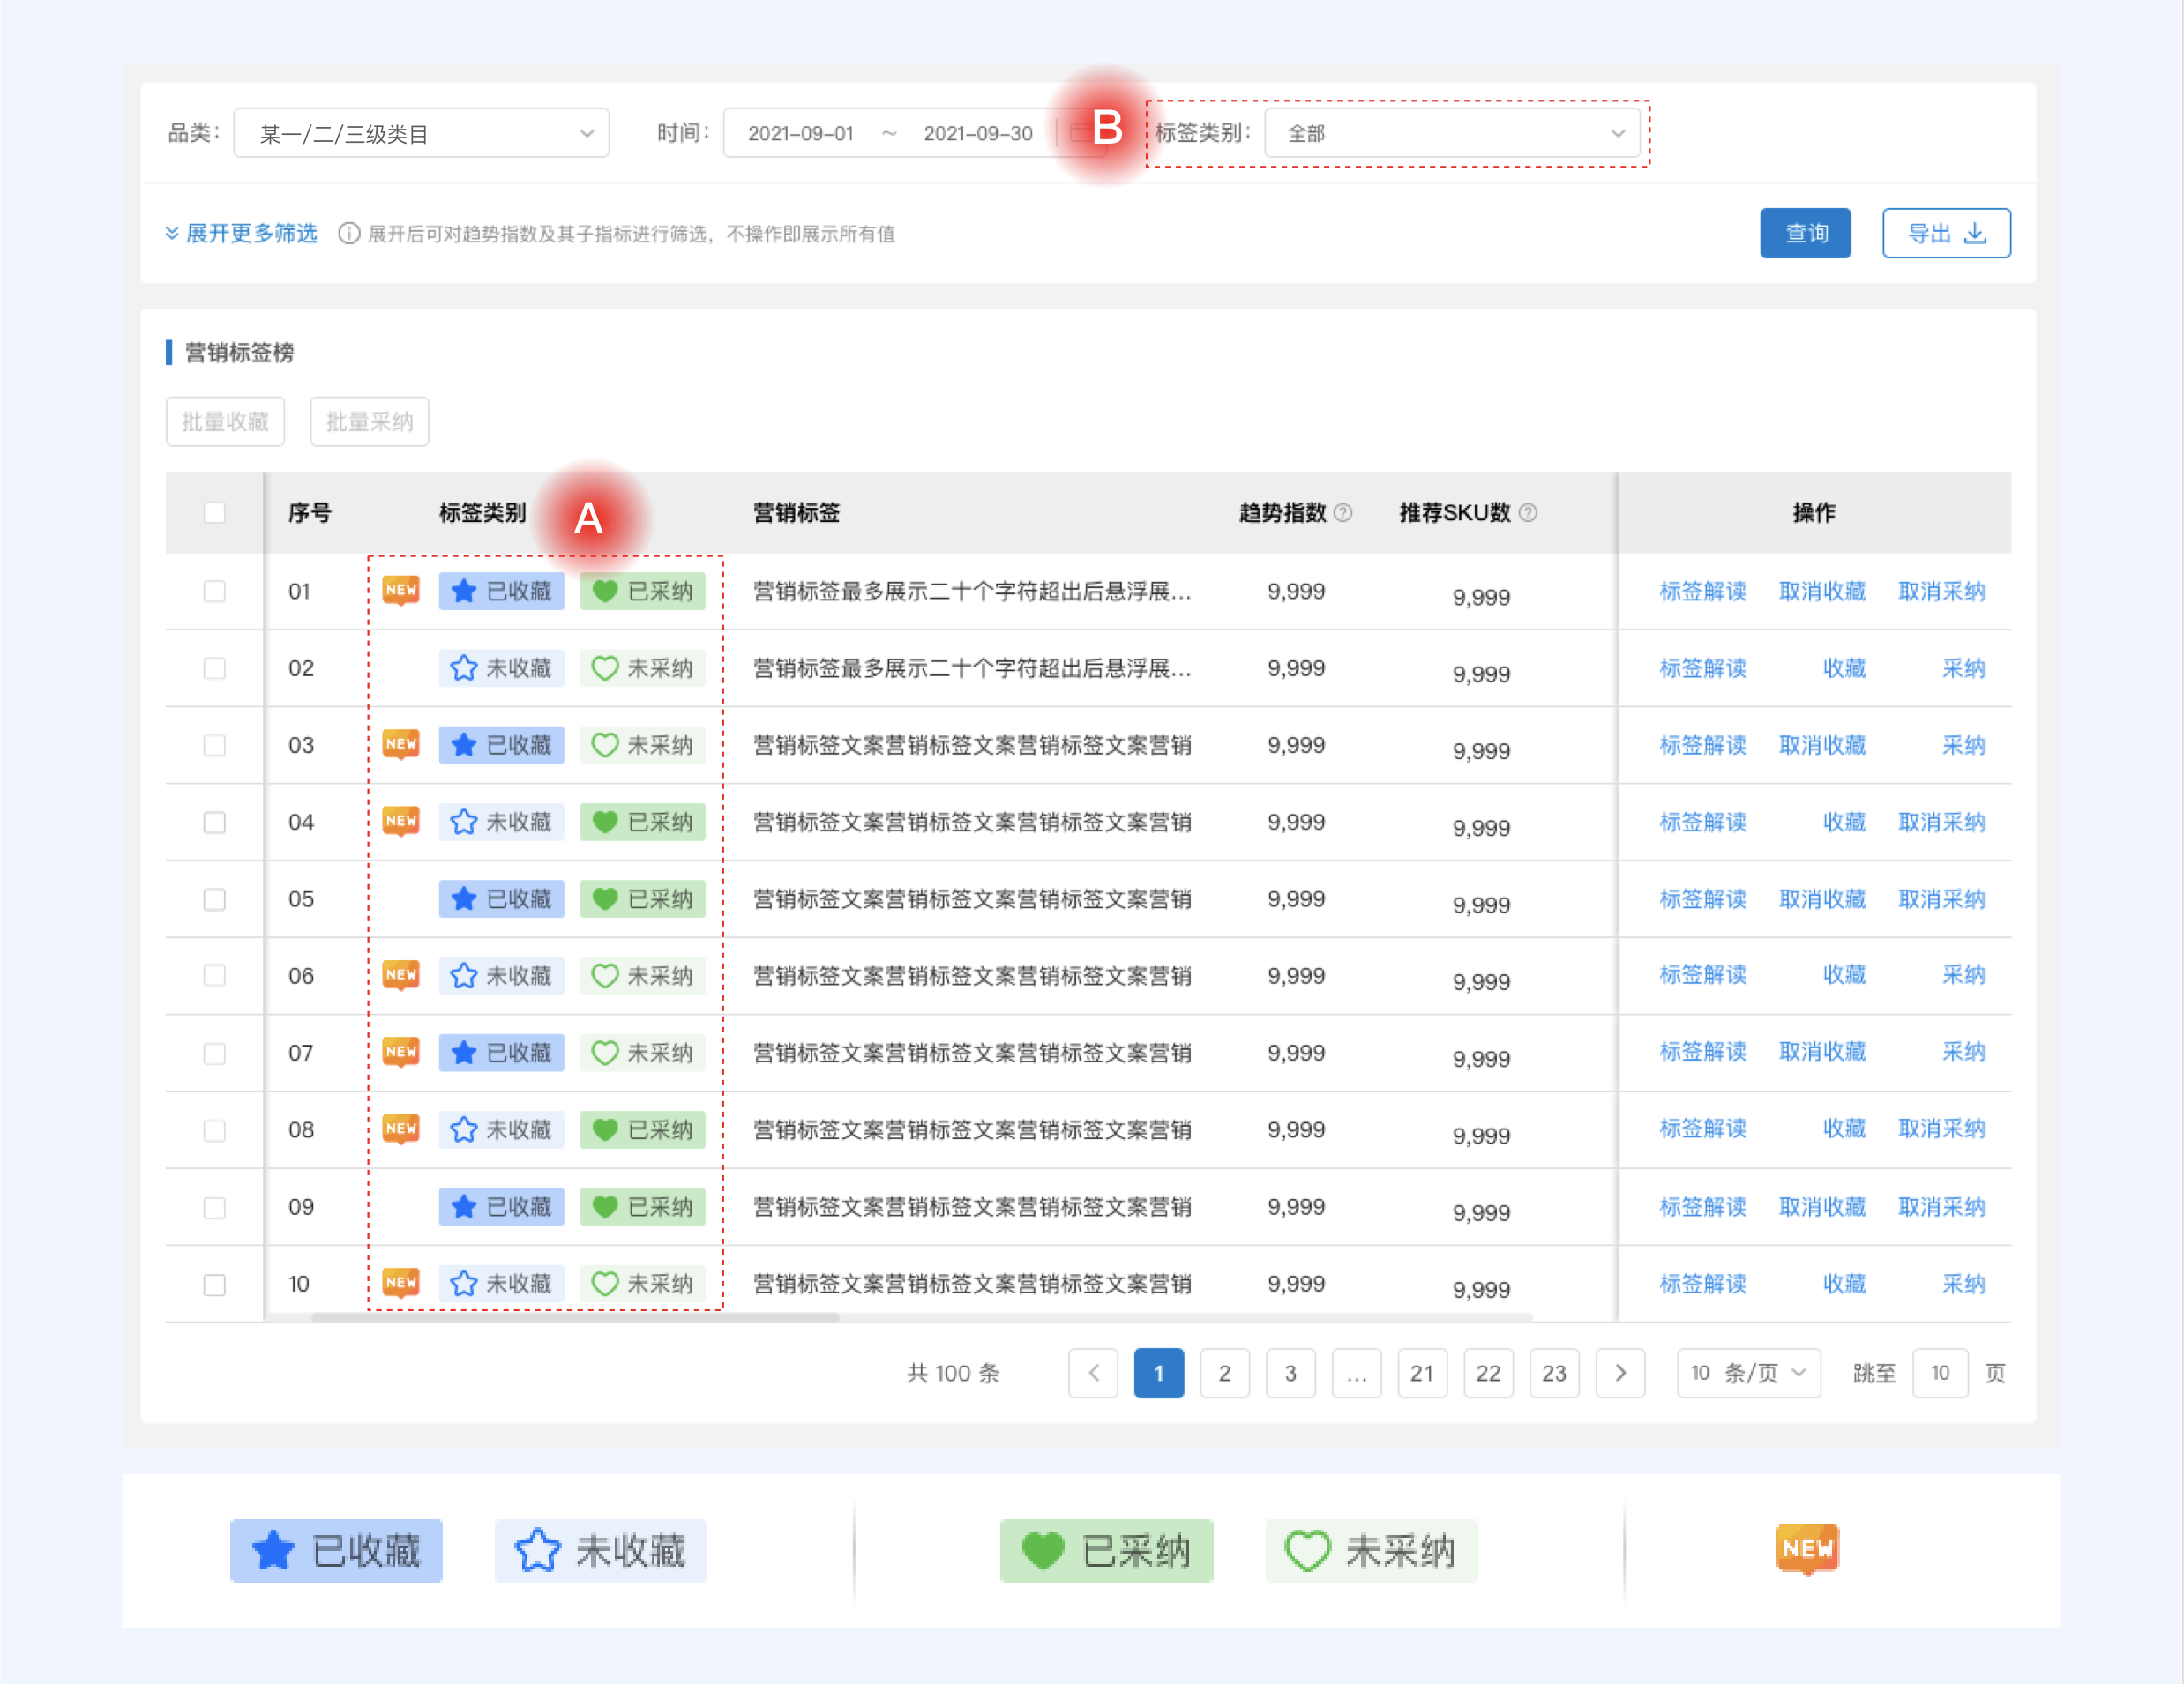This screenshot has width=2184, height=1684.
Task: Select page 2 in pagination
Action: 1224,1372
